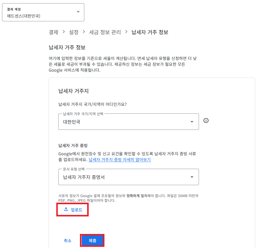Click the chevron after 결제 breadcrumb
This screenshot has height=248, width=257.
click(x=64, y=32)
